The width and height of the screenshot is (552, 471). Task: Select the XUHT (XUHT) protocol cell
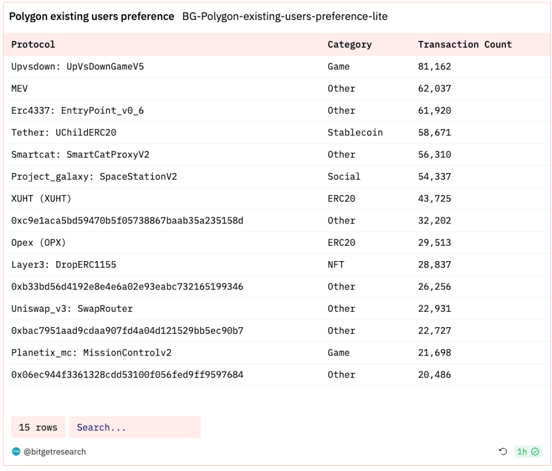41,199
